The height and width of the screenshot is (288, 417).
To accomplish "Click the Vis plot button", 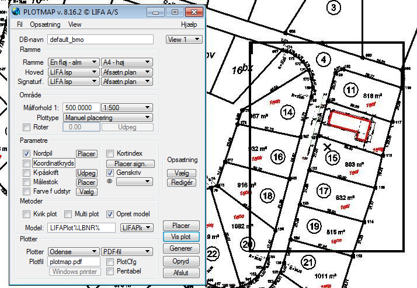I will click(181, 237).
